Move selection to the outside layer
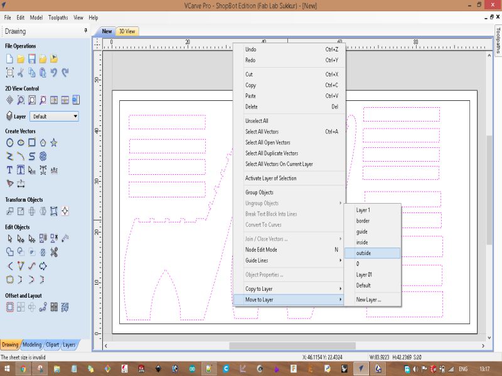The width and height of the screenshot is (502, 376). (372, 253)
